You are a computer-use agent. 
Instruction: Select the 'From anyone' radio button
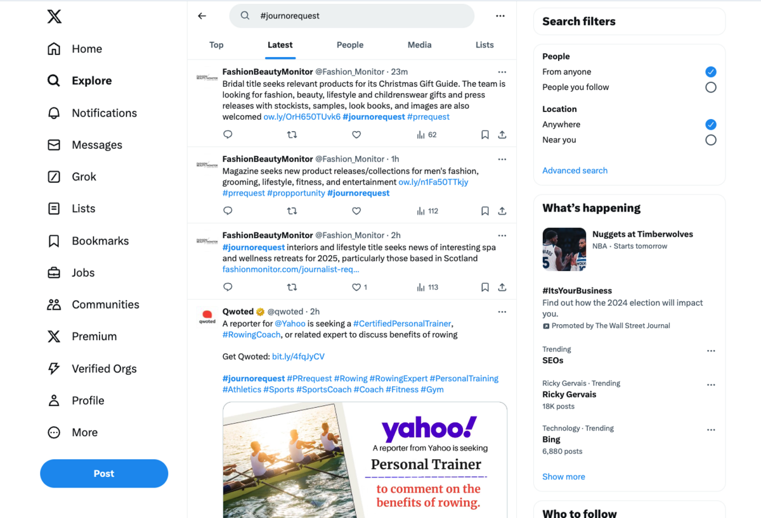(711, 72)
